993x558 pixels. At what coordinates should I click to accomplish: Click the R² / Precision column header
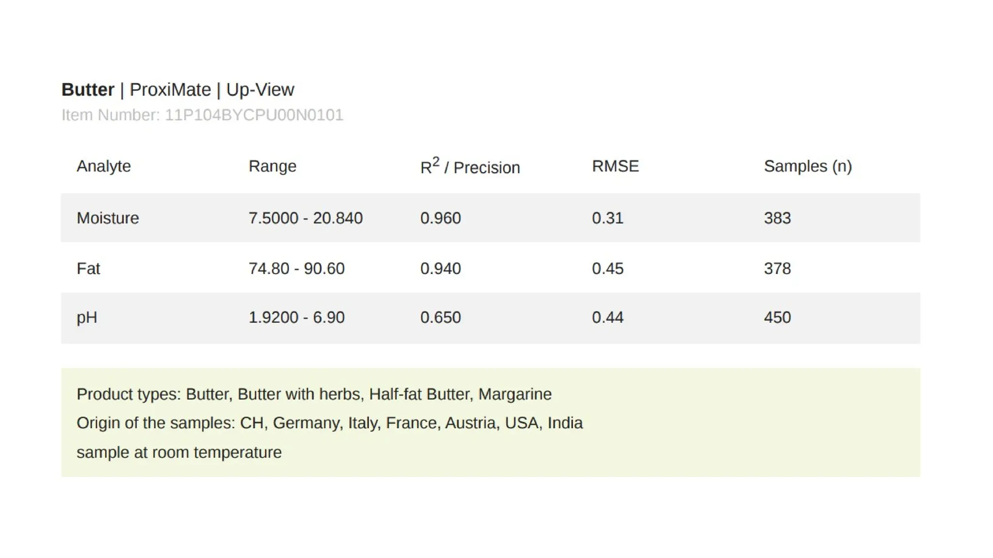(x=470, y=166)
